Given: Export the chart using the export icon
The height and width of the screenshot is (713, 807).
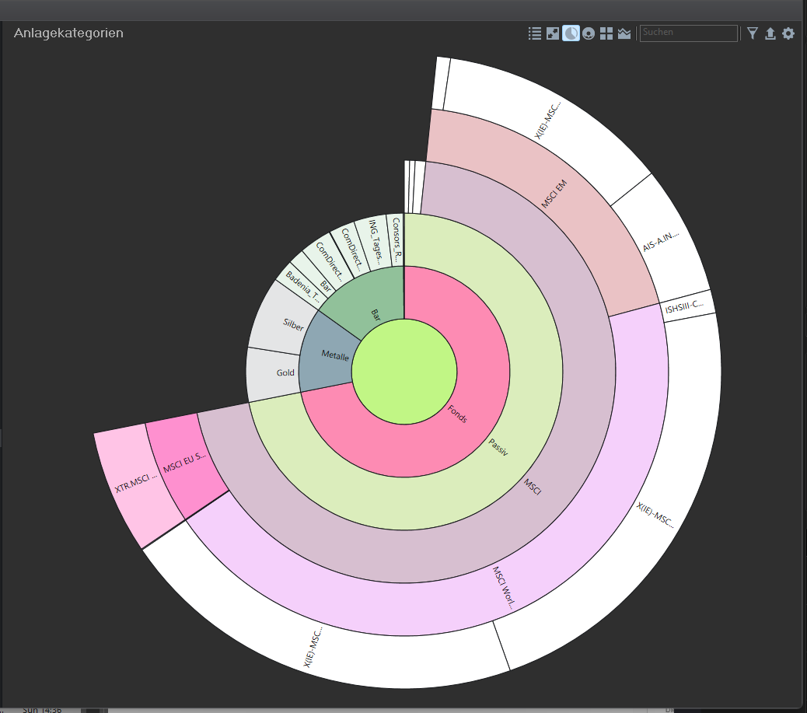Looking at the screenshot, I should pos(770,33).
